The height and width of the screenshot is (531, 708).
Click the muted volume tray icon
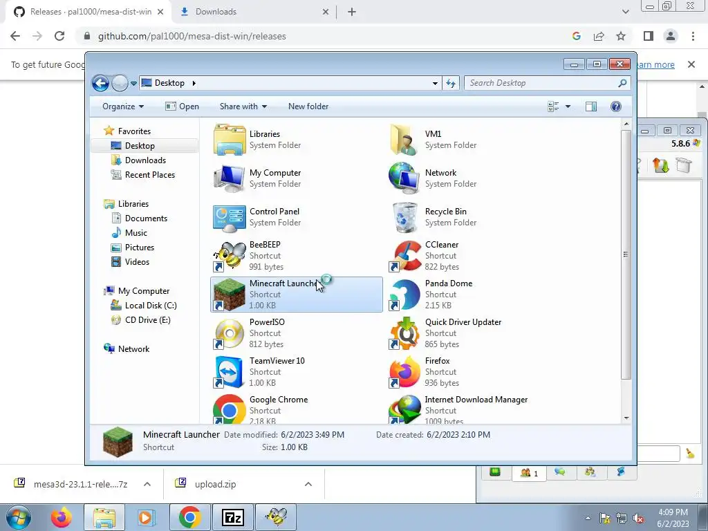pyautogui.click(x=638, y=518)
